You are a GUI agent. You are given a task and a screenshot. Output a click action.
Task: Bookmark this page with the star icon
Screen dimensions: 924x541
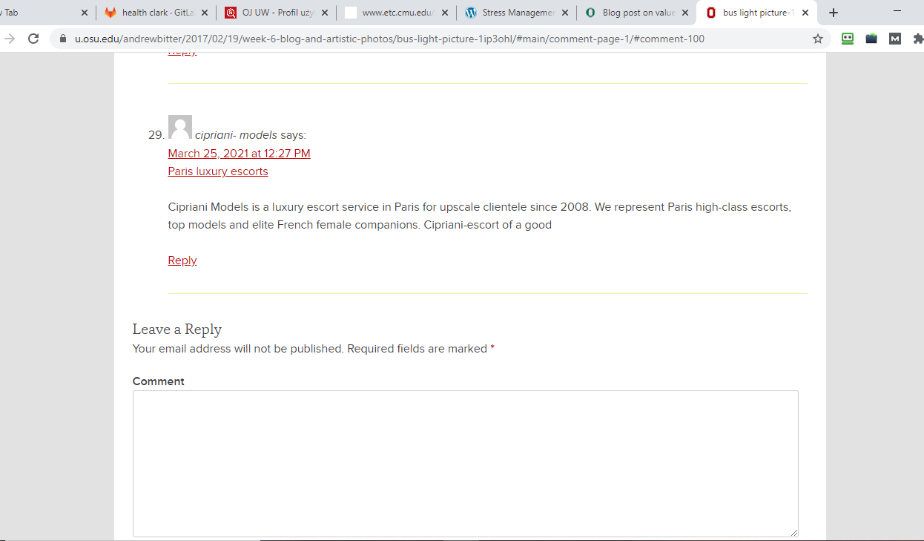point(818,39)
